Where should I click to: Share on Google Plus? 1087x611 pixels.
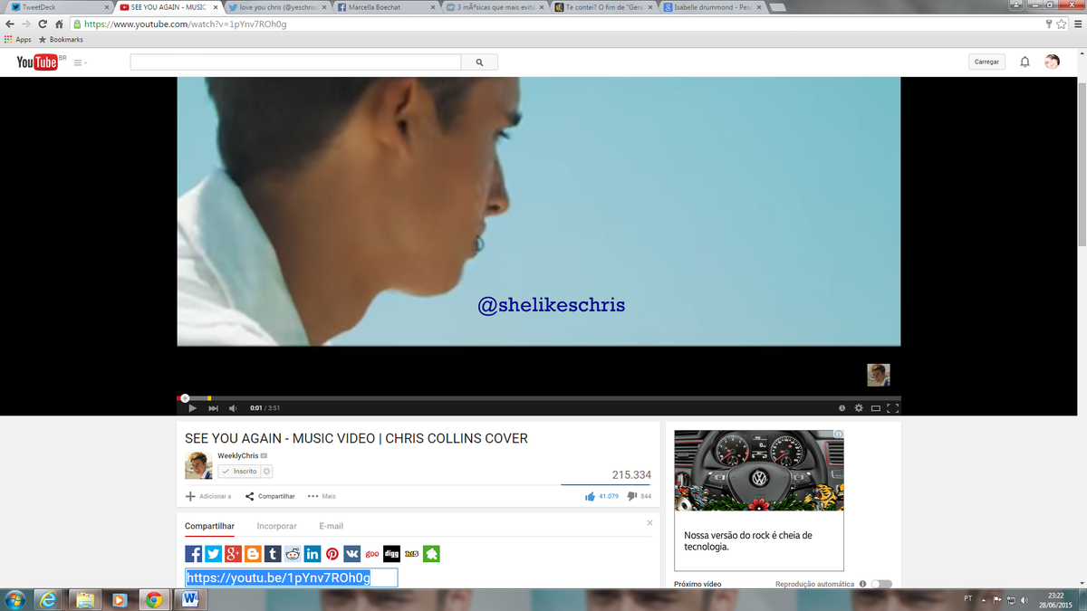point(233,554)
